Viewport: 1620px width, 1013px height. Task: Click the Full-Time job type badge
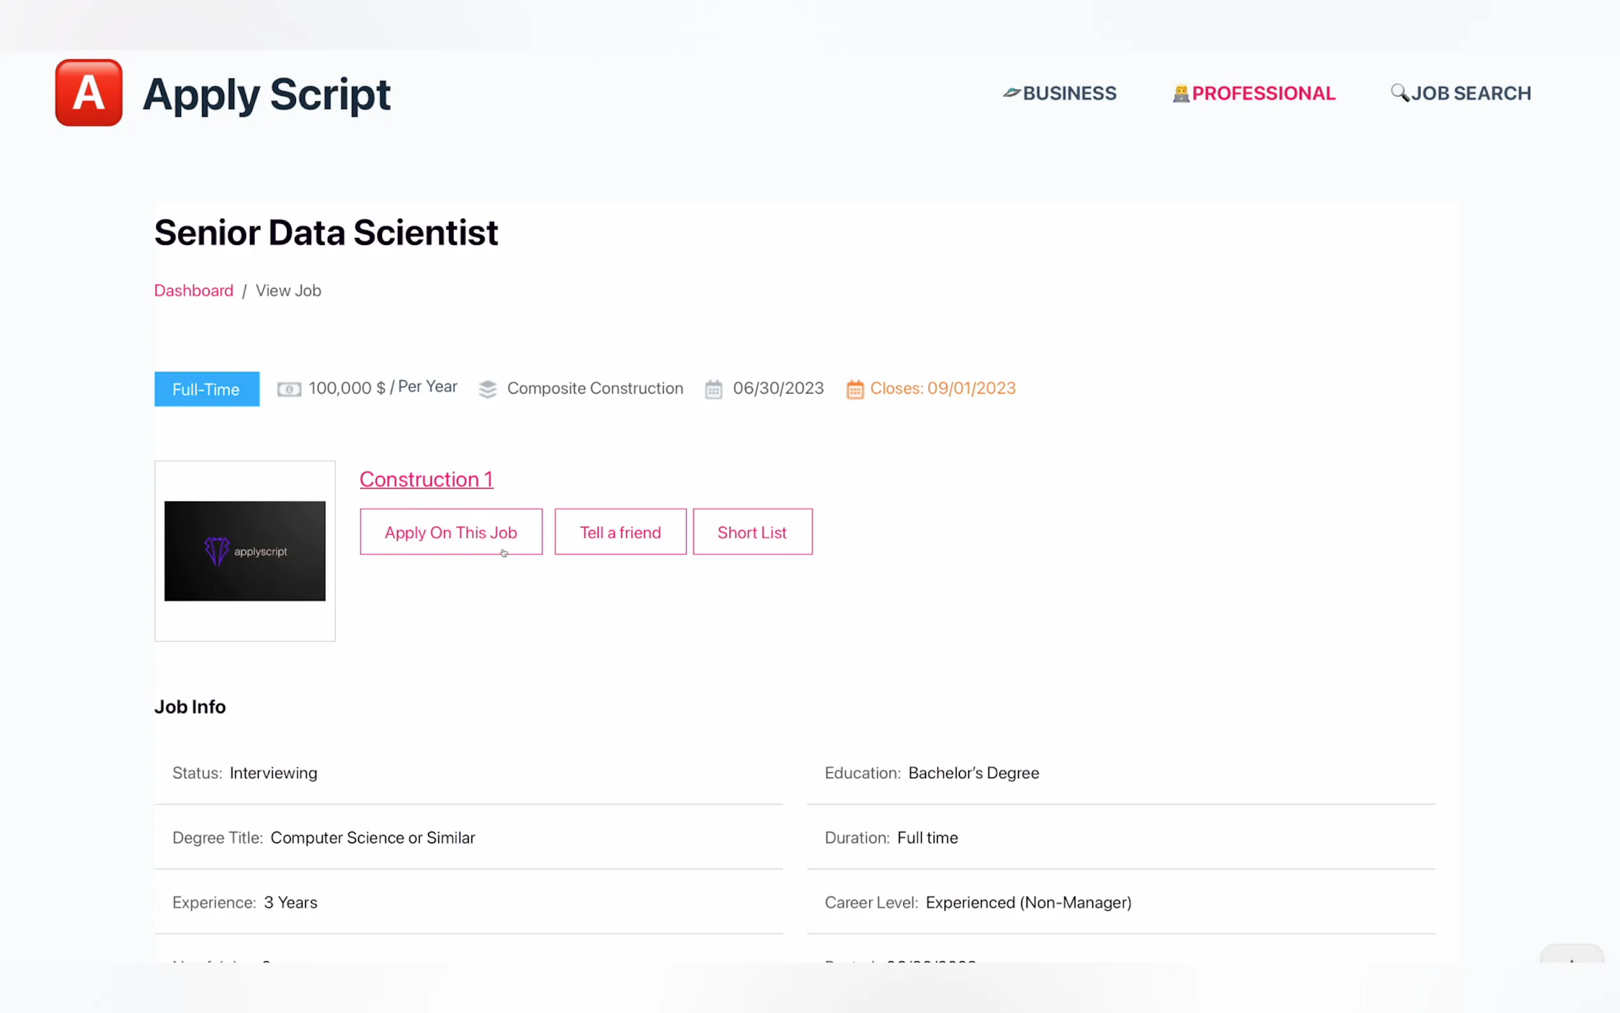tap(206, 388)
